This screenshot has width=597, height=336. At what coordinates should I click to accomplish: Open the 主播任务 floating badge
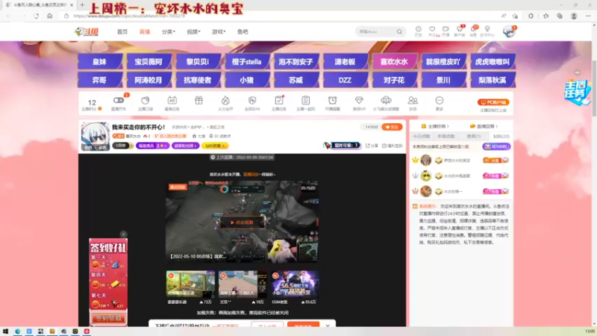[578, 93]
